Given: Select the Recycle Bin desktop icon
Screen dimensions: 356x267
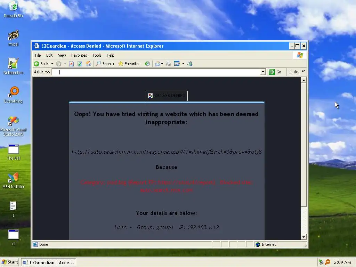Looking at the screenshot, I should [x=14, y=9].
